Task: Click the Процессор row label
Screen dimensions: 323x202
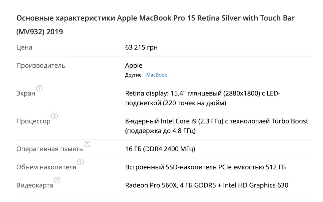Action: [33, 121]
